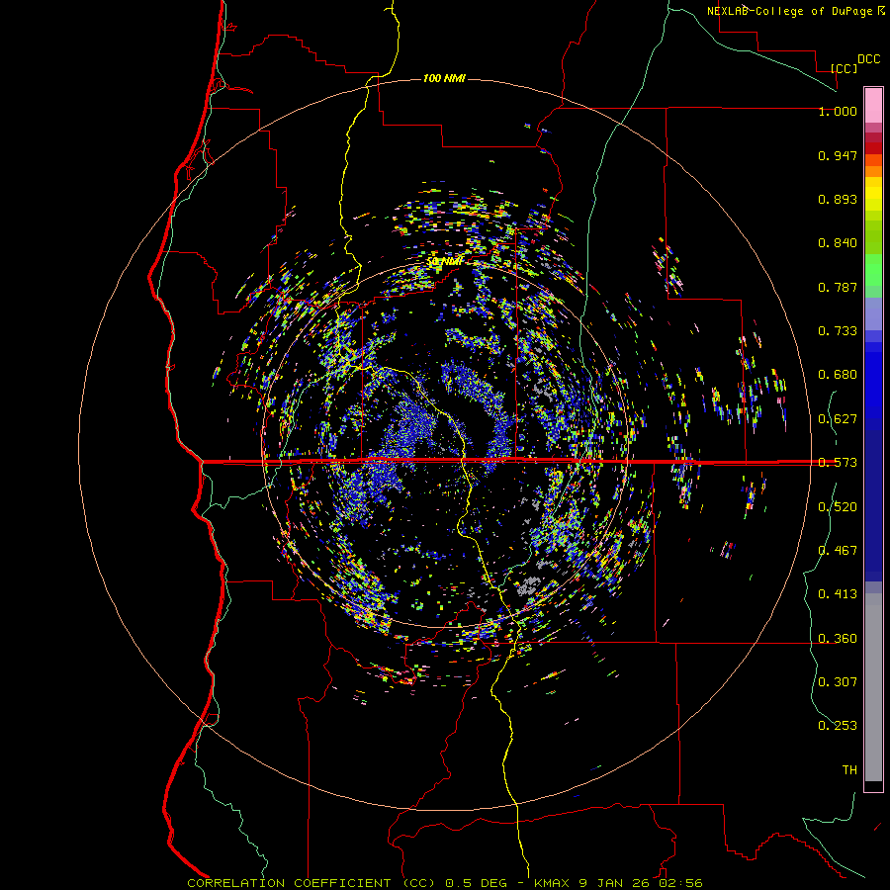Select the 0.573 scale value
Screen dimensions: 890x890
coord(838,463)
